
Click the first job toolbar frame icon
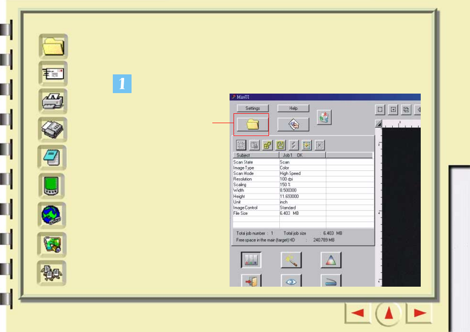tap(241, 145)
